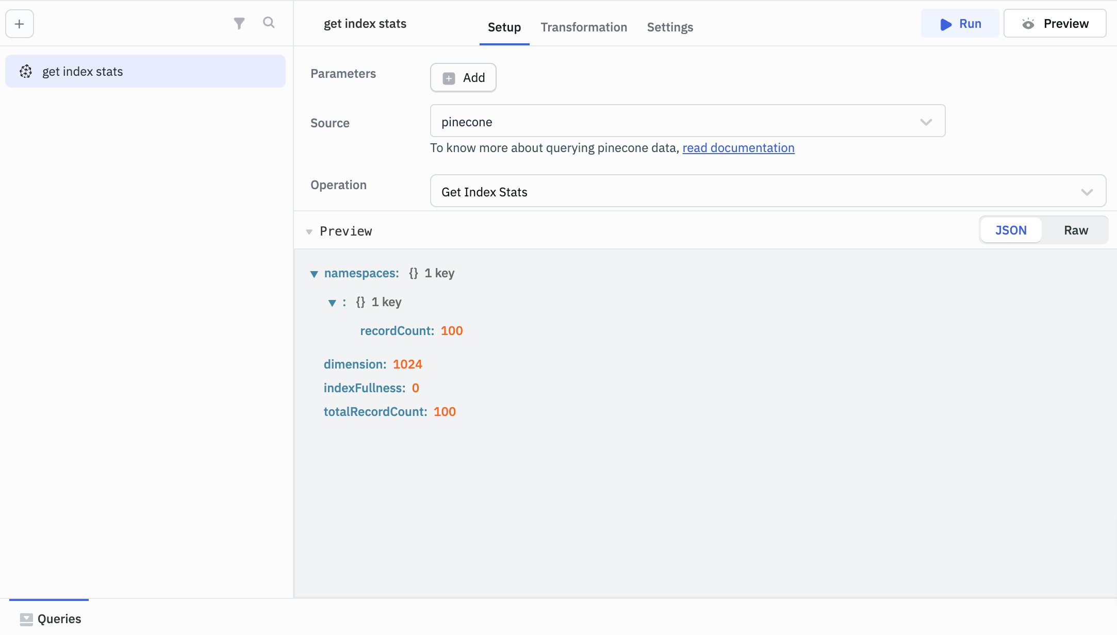Click the Preview section heading

pos(346,231)
